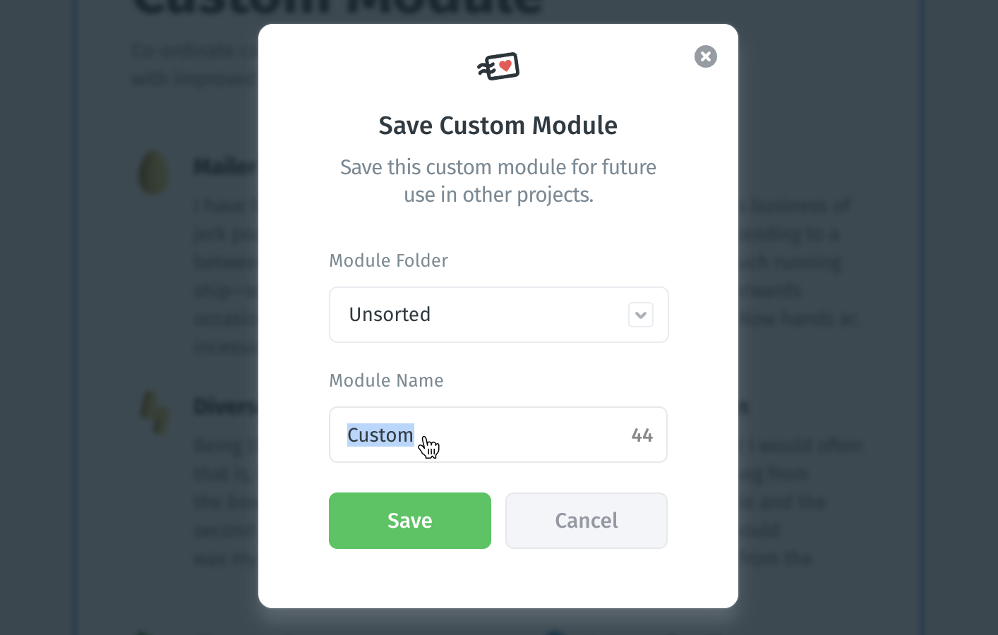Click the dialog description about future use

(498, 181)
